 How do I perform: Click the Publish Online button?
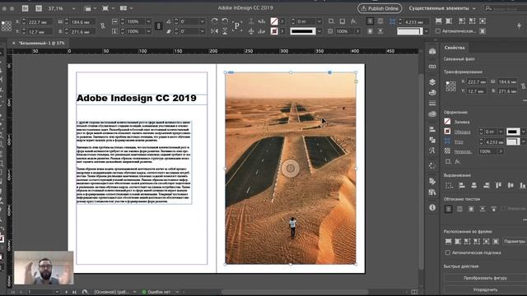pyautogui.click(x=380, y=8)
